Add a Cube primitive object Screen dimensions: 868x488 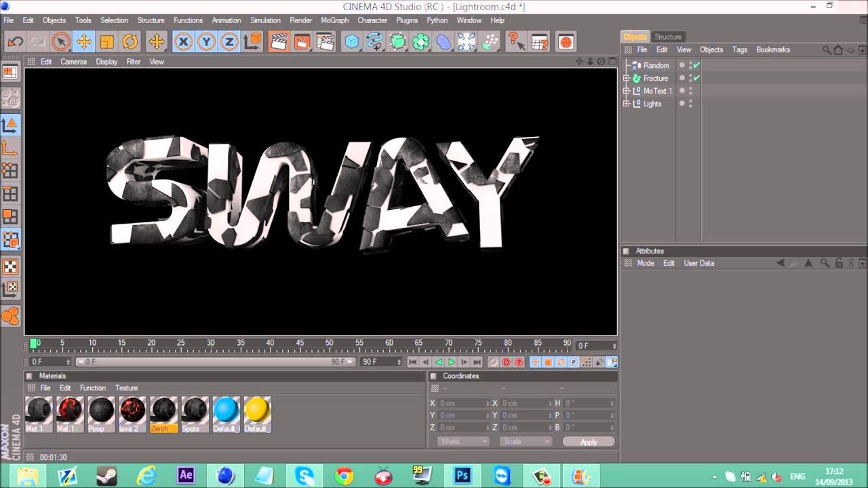click(351, 42)
